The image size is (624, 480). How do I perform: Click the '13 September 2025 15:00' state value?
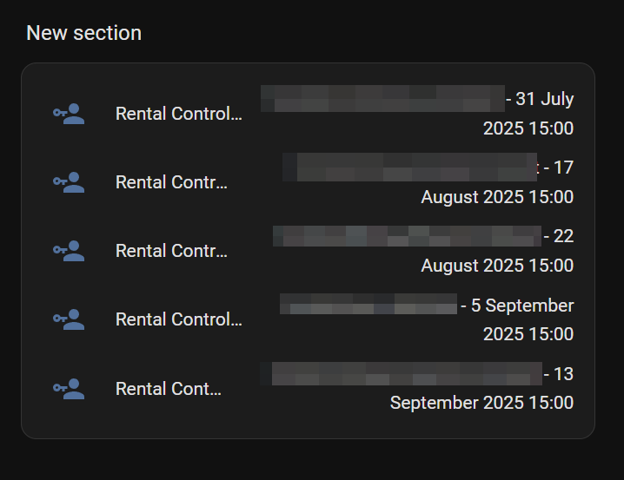[481, 403]
